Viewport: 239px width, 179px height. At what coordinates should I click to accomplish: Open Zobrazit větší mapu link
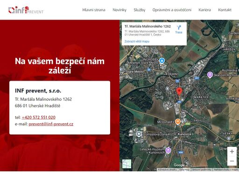pos(137,41)
